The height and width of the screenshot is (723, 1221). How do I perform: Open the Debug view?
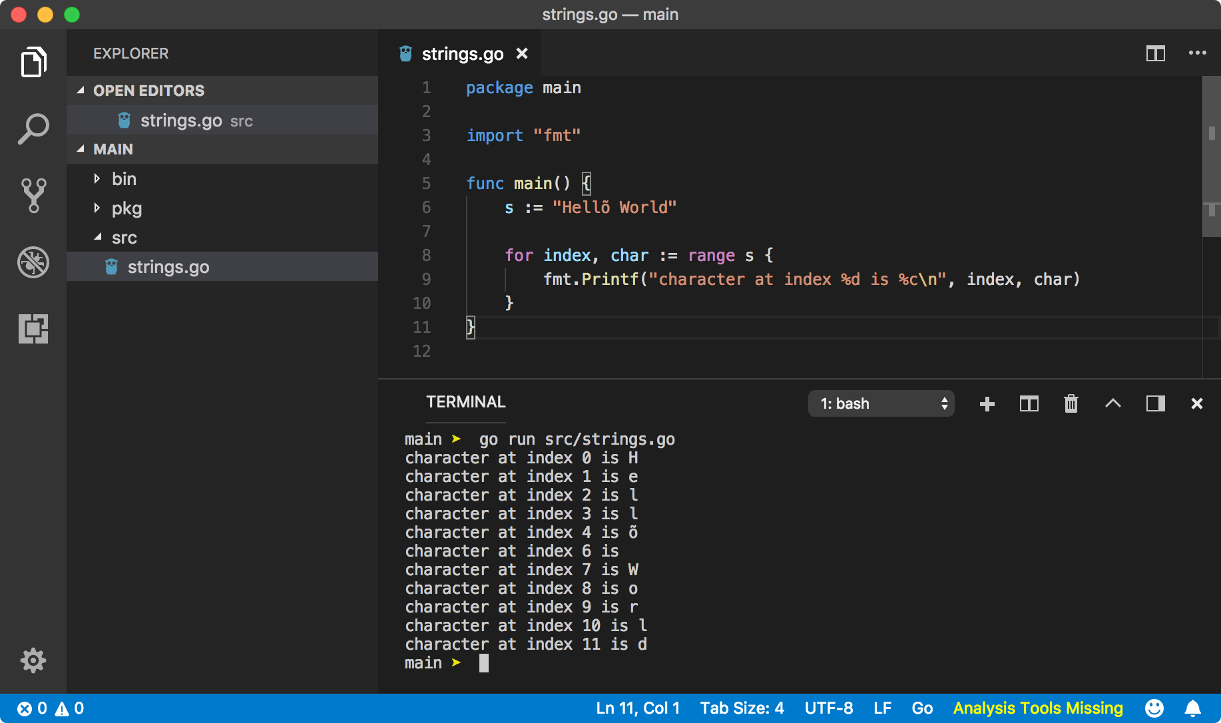(33, 262)
